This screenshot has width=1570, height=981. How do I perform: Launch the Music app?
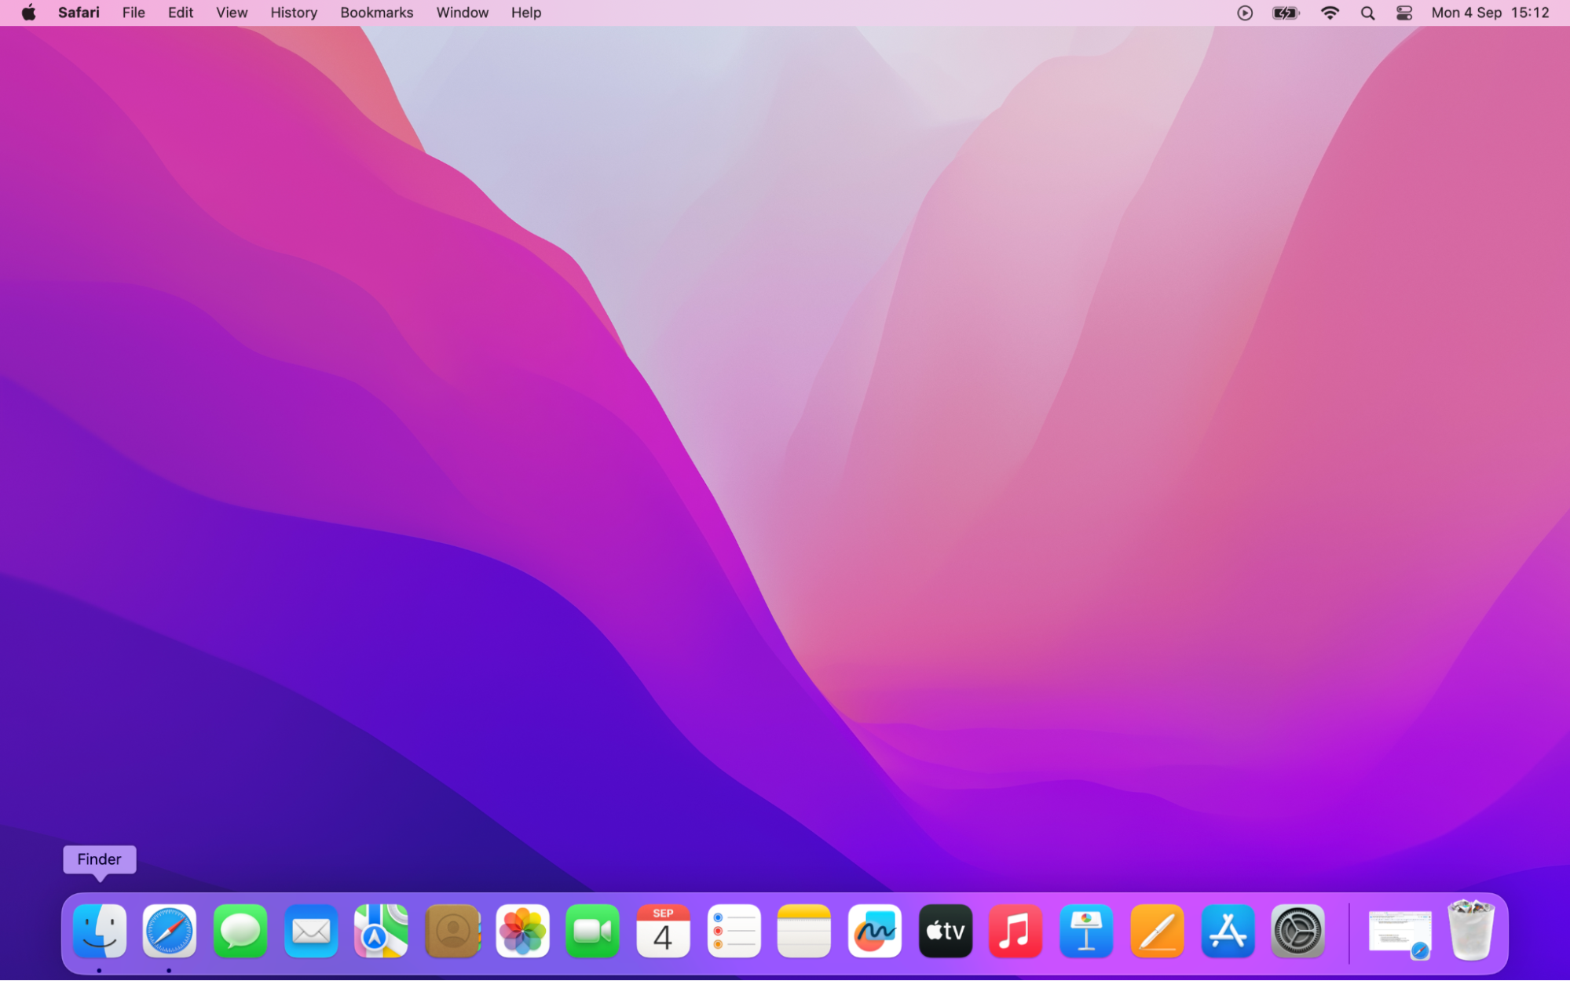[x=1016, y=931]
